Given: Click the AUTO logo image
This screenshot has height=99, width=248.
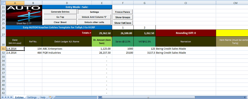Looking at the screenshot, I should [24, 15].
